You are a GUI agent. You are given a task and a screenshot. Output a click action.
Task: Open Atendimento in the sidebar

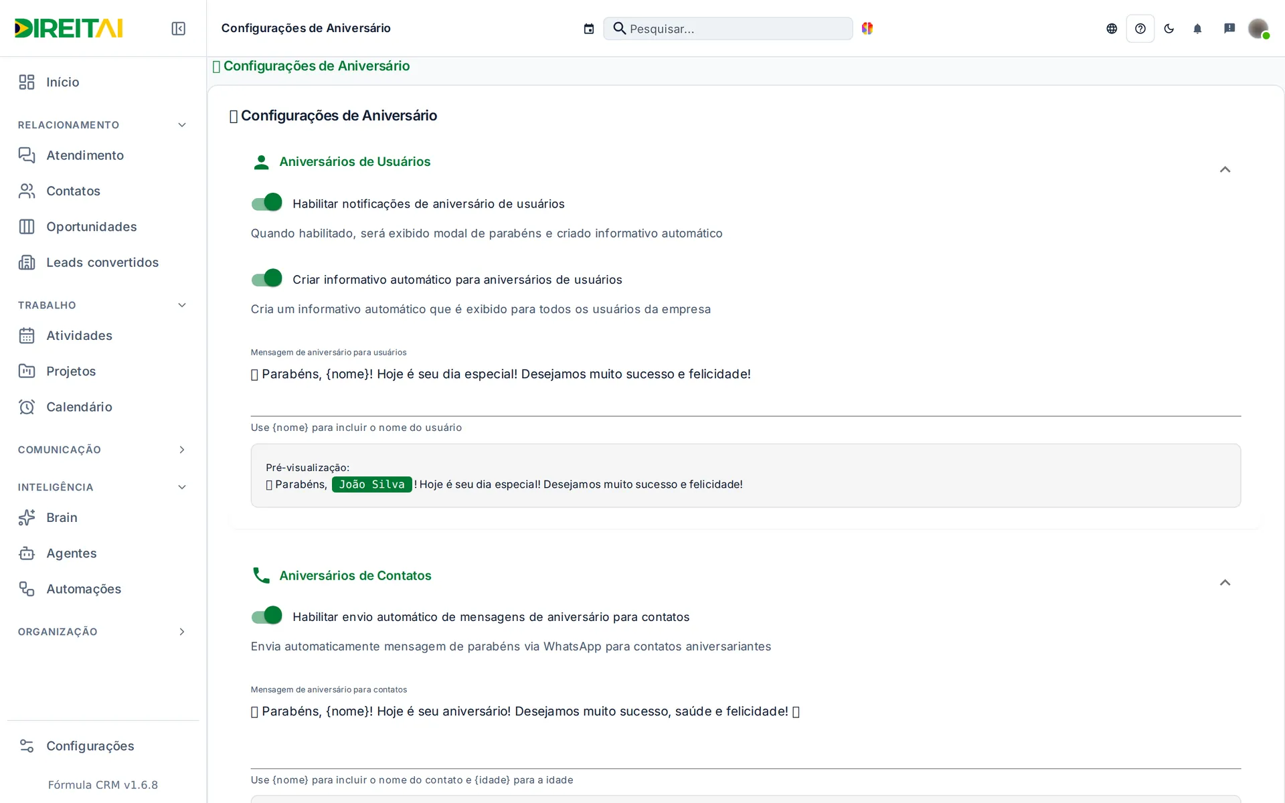pos(103,155)
